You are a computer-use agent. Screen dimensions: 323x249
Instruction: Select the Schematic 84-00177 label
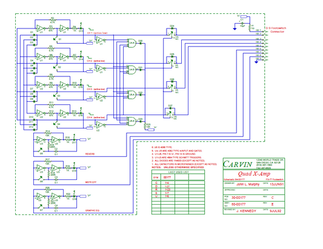pyautogui.click(x=234, y=179)
